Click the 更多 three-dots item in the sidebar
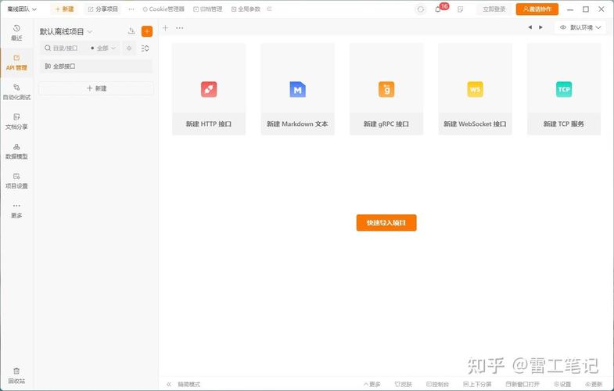 [x=16, y=210]
